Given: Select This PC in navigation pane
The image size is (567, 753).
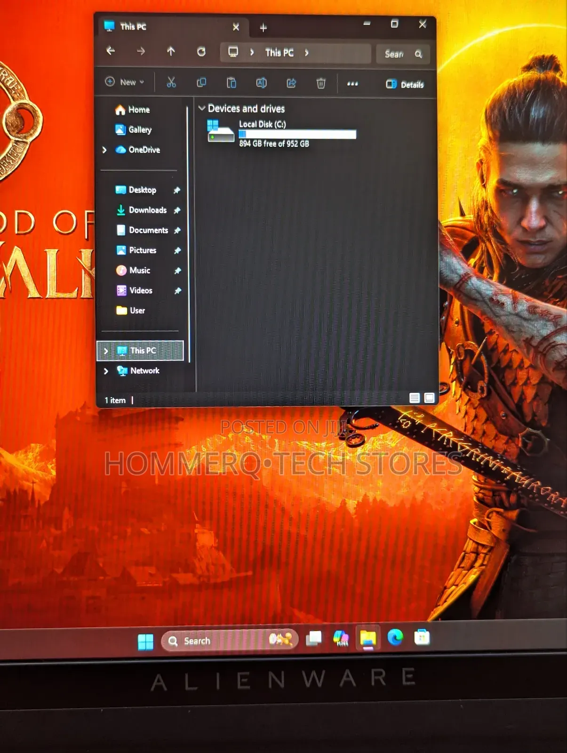Looking at the screenshot, I should (x=140, y=351).
